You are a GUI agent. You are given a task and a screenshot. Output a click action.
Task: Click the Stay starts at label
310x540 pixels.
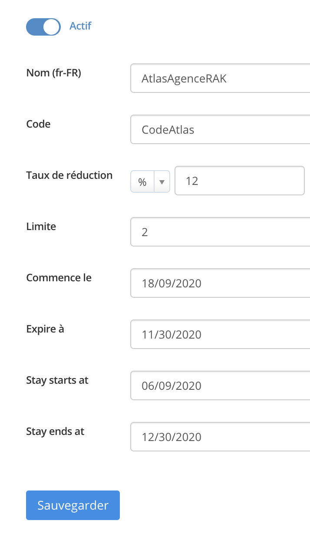pos(57,380)
